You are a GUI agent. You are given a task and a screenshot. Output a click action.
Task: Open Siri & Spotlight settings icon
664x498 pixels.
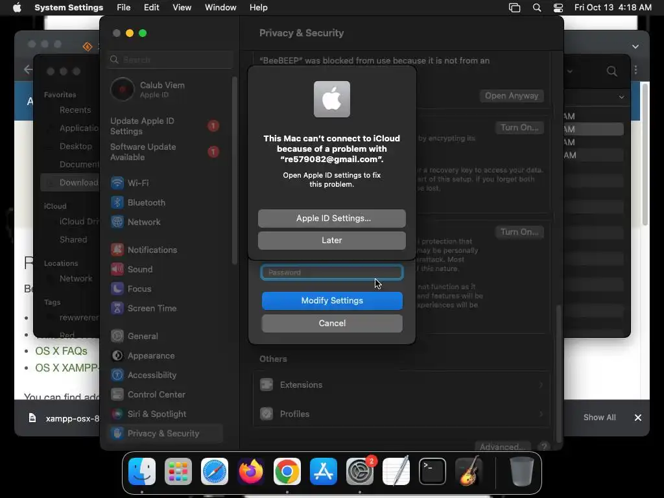coord(117,414)
